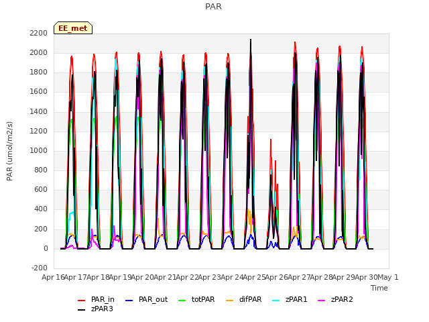
Task: Click the Apr 16 x-axis date label
Action: 53,277
